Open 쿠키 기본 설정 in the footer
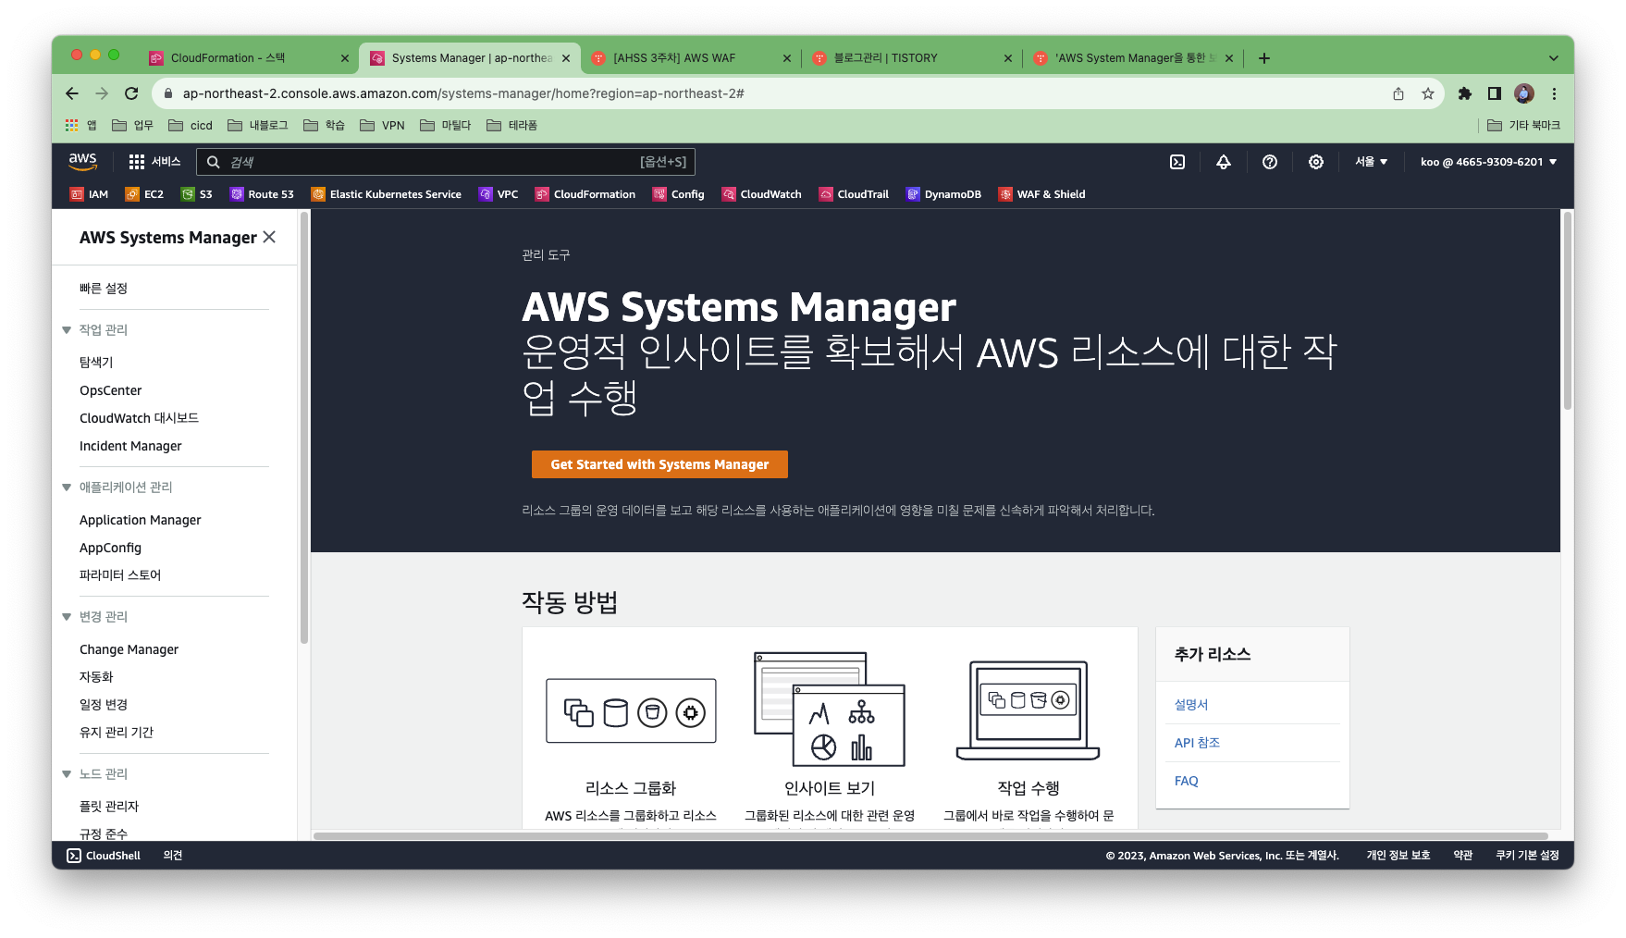This screenshot has width=1626, height=938. point(1527,856)
